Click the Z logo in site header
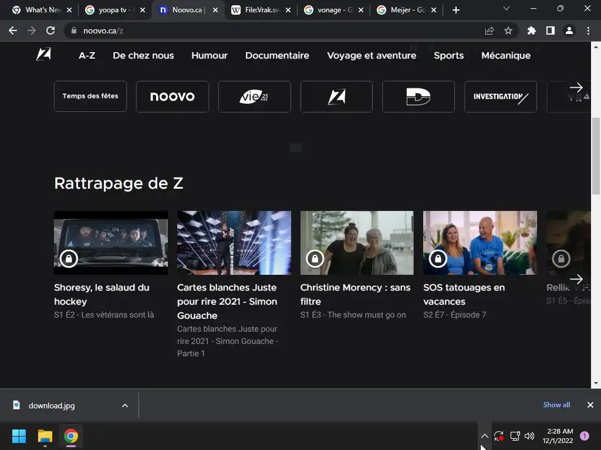The height and width of the screenshot is (450, 601). click(43, 54)
